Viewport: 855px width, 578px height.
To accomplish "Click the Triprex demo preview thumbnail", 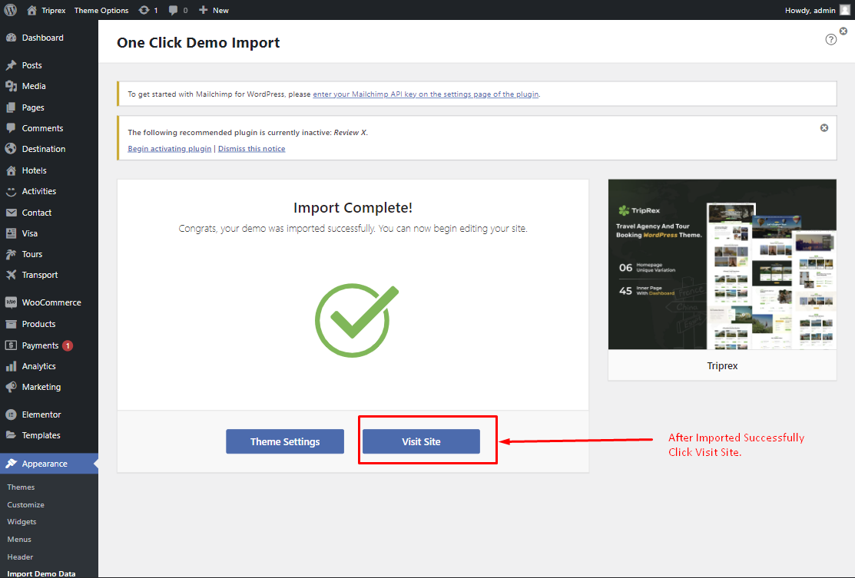I will (x=722, y=264).
